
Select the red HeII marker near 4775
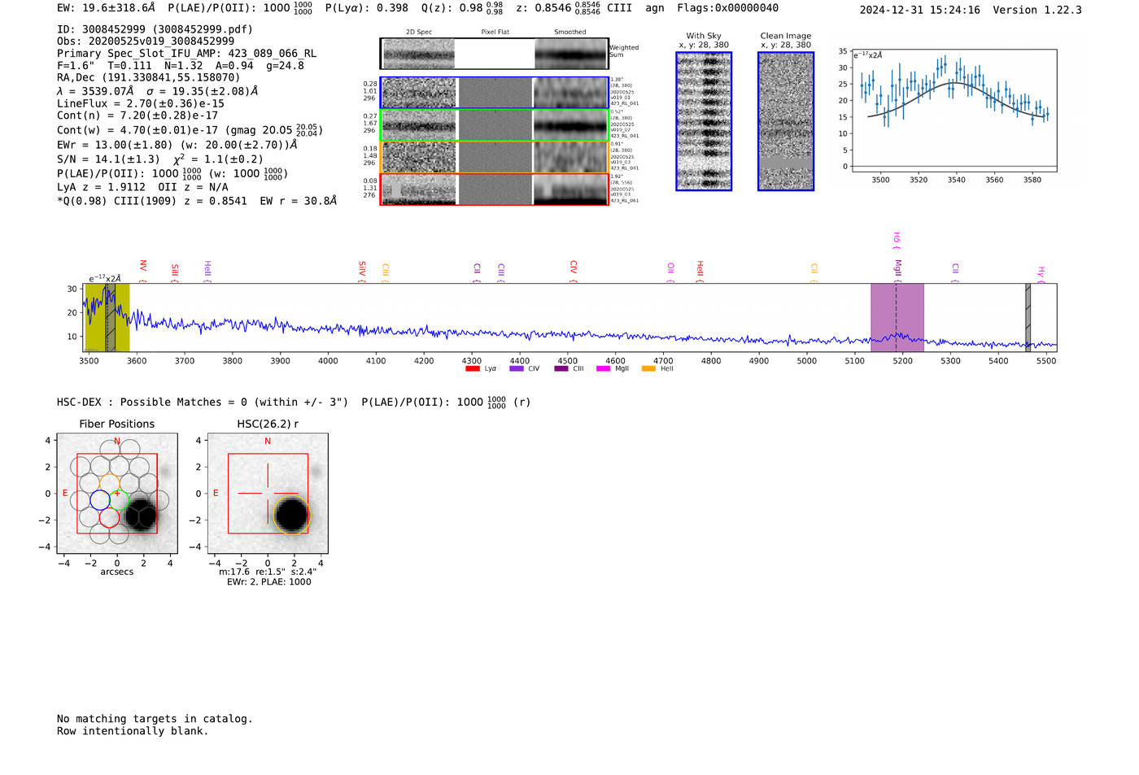pyautogui.click(x=700, y=272)
